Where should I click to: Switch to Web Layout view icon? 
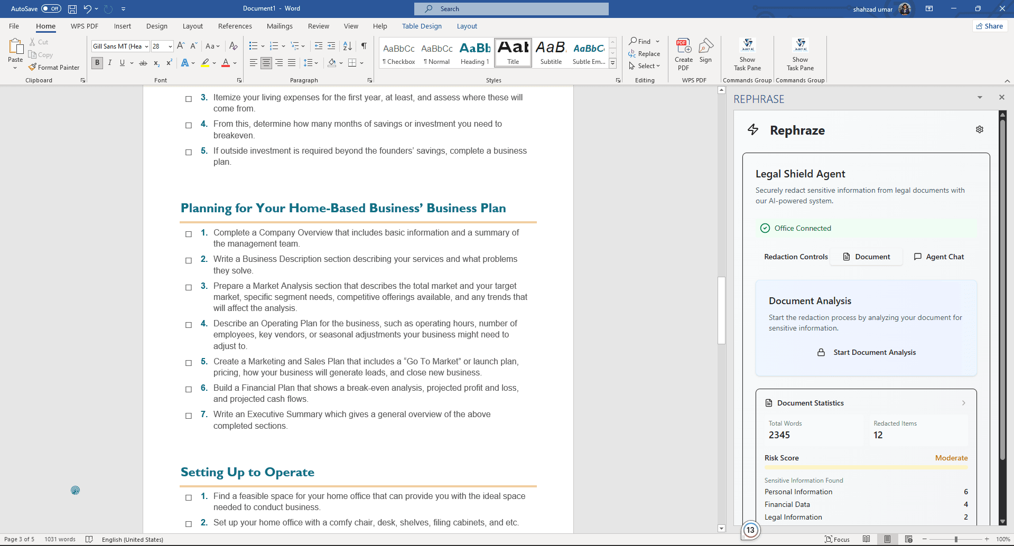click(909, 539)
